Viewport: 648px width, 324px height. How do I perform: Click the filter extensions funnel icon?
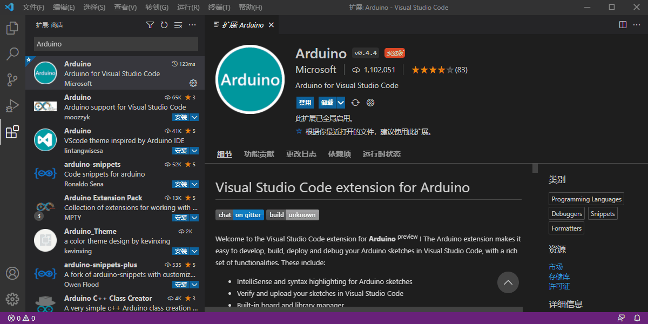click(150, 25)
